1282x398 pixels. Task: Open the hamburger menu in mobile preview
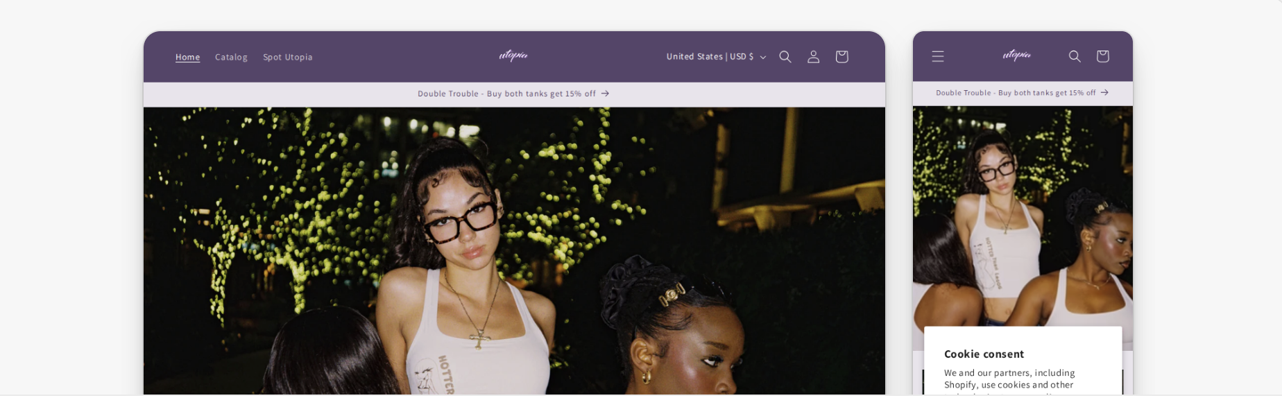pyautogui.click(x=938, y=56)
